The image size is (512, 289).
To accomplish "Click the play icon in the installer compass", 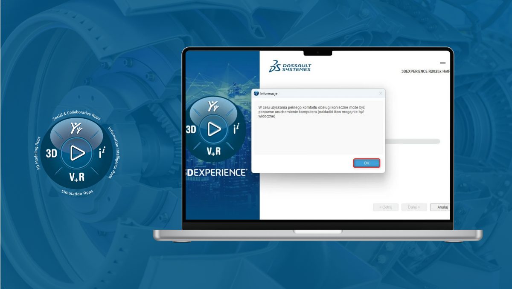I will click(214, 129).
